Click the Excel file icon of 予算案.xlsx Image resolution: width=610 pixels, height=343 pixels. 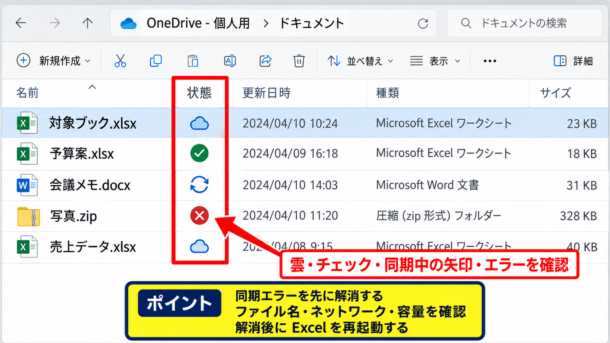point(27,153)
